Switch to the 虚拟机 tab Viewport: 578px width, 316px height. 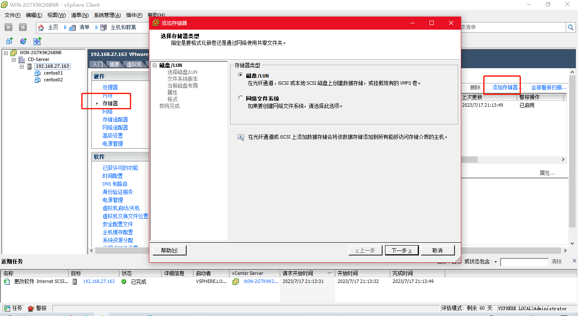click(x=135, y=64)
